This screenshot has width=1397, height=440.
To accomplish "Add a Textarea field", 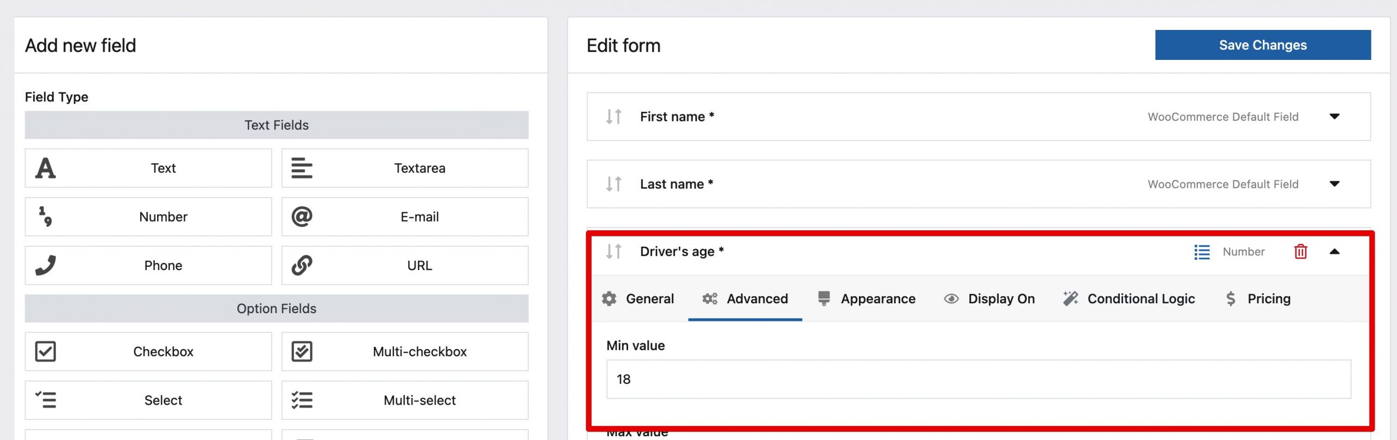I will point(405,168).
